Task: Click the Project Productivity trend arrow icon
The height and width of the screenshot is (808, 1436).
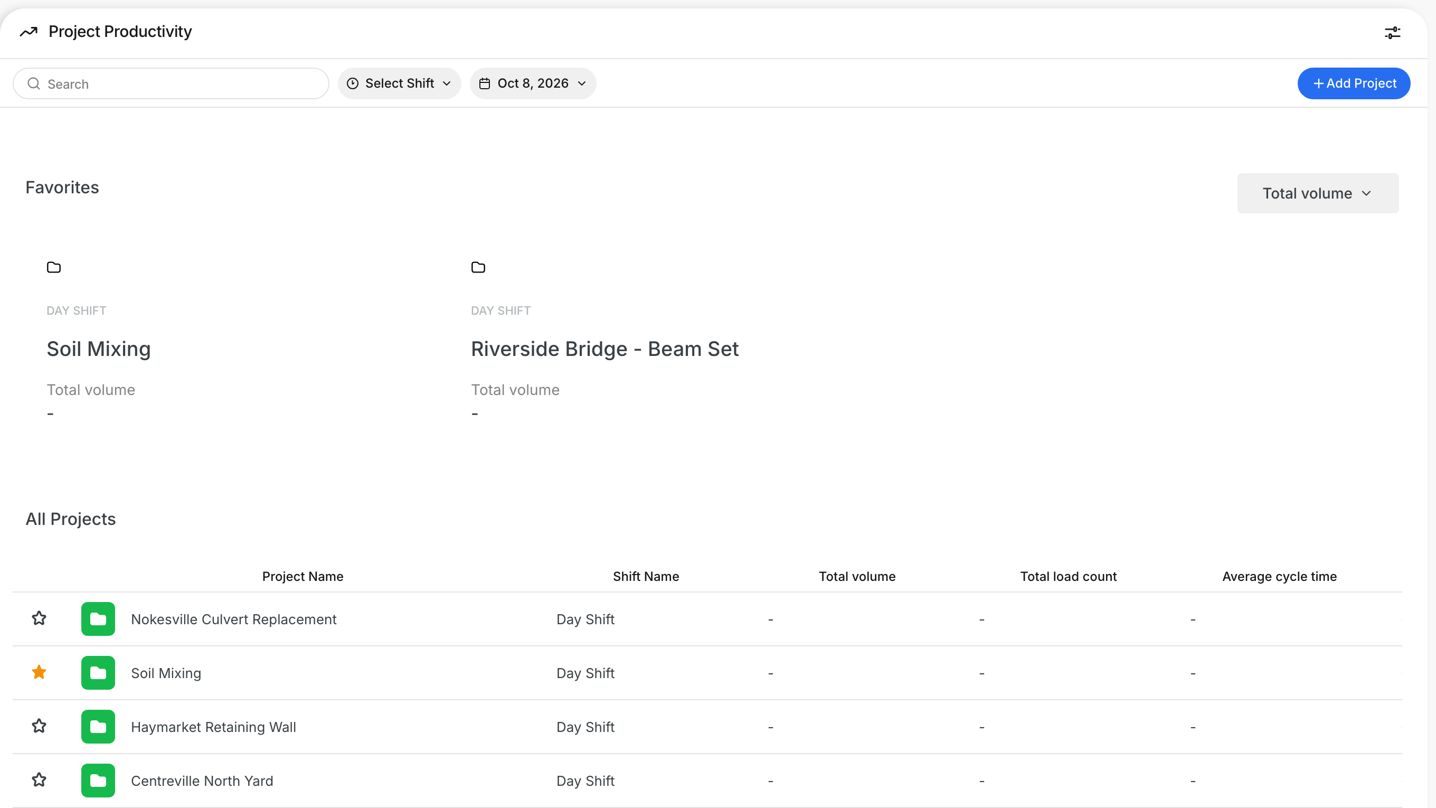Action: pos(29,32)
